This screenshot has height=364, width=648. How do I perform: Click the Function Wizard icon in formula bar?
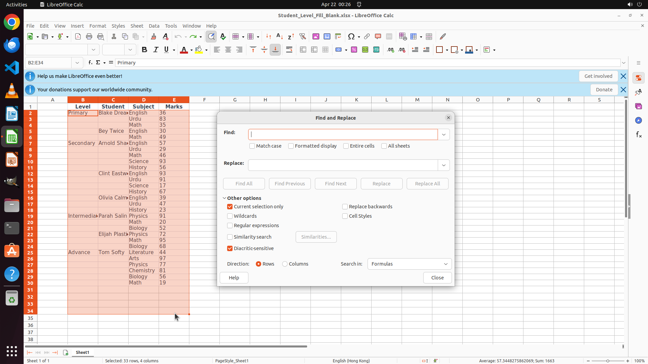pos(90,63)
